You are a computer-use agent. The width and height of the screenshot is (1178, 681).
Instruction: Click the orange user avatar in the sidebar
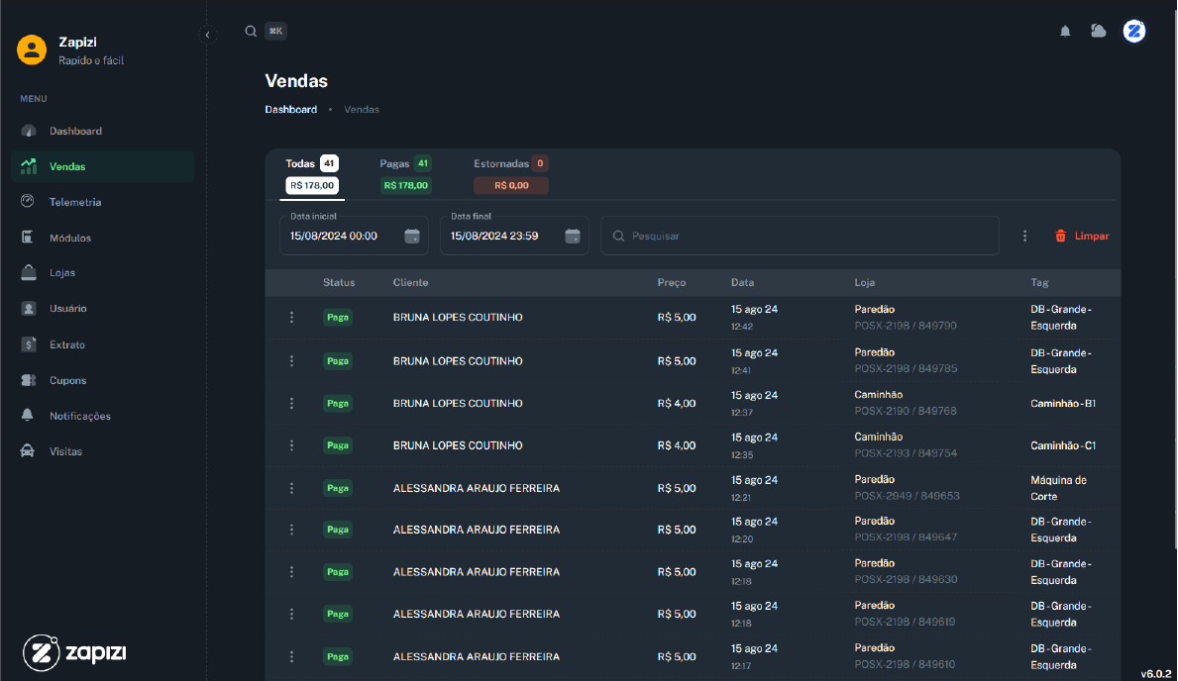(32, 50)
